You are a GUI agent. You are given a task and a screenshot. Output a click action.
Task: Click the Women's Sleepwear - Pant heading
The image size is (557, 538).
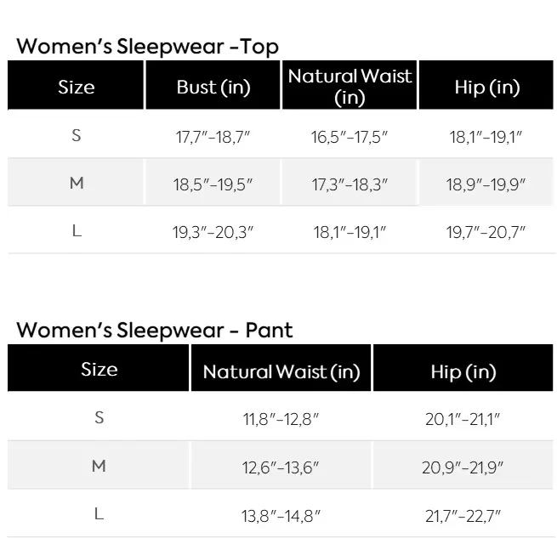click(154, 330)
